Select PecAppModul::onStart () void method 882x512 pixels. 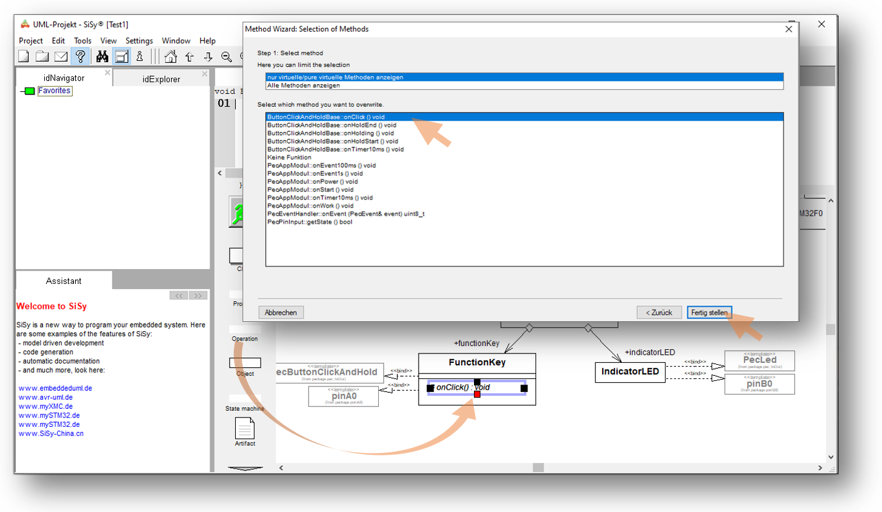pos(310,190)
